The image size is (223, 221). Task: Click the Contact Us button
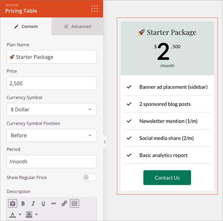tap(167, 178)
